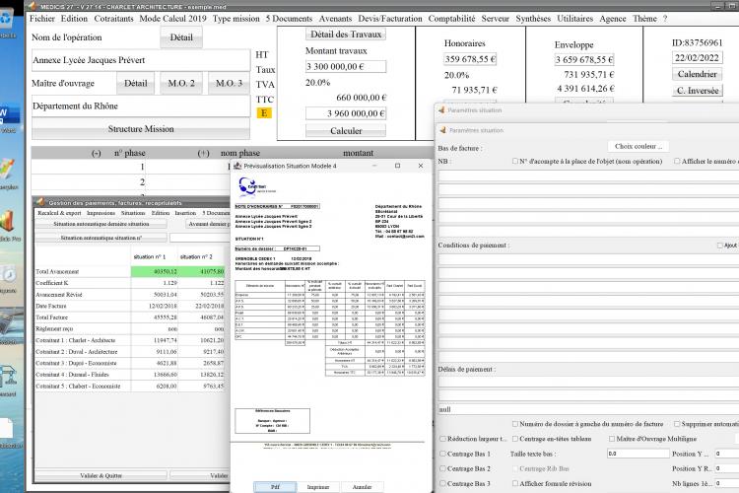Click Détail button beside Maître d'ouvrage
Screen dimensions: 739x493
pos(136,84)
